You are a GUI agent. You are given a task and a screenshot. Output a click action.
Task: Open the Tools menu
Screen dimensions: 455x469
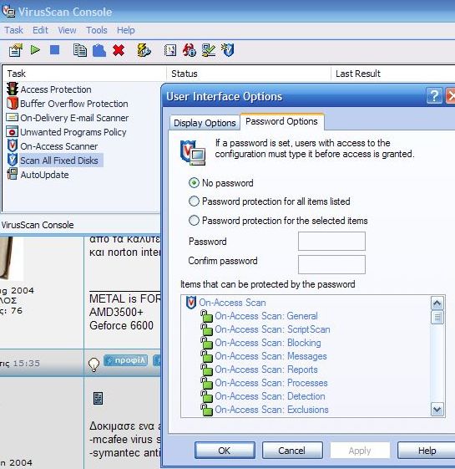point(97,30)
